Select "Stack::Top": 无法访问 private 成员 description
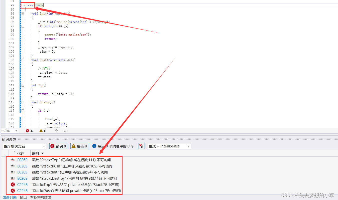338x200 pixels. (75, 185)
